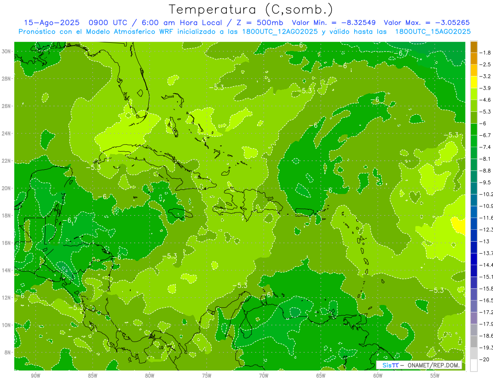Click the 30N latitude axis label

[x=7, y=51]
